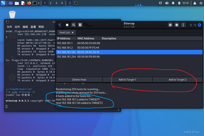The height and width of the screenshot is (136, 204).
Task: Switch to workspace 2
Action: coord(50,3)
